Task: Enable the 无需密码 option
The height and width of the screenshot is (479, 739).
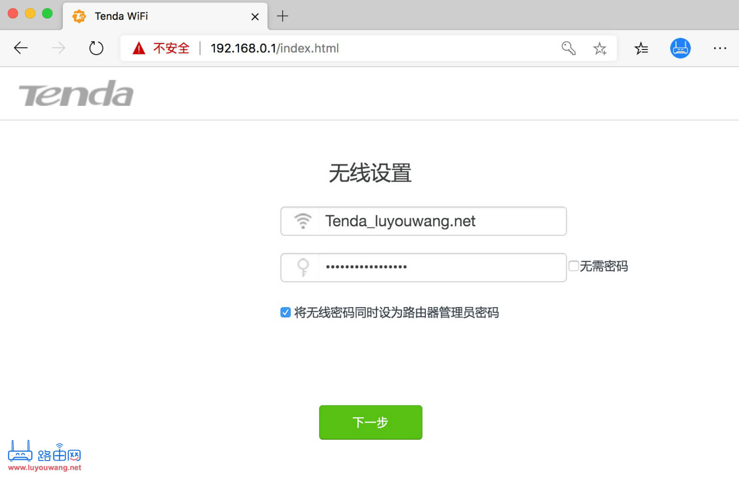Action: click(x=573, y=266)
